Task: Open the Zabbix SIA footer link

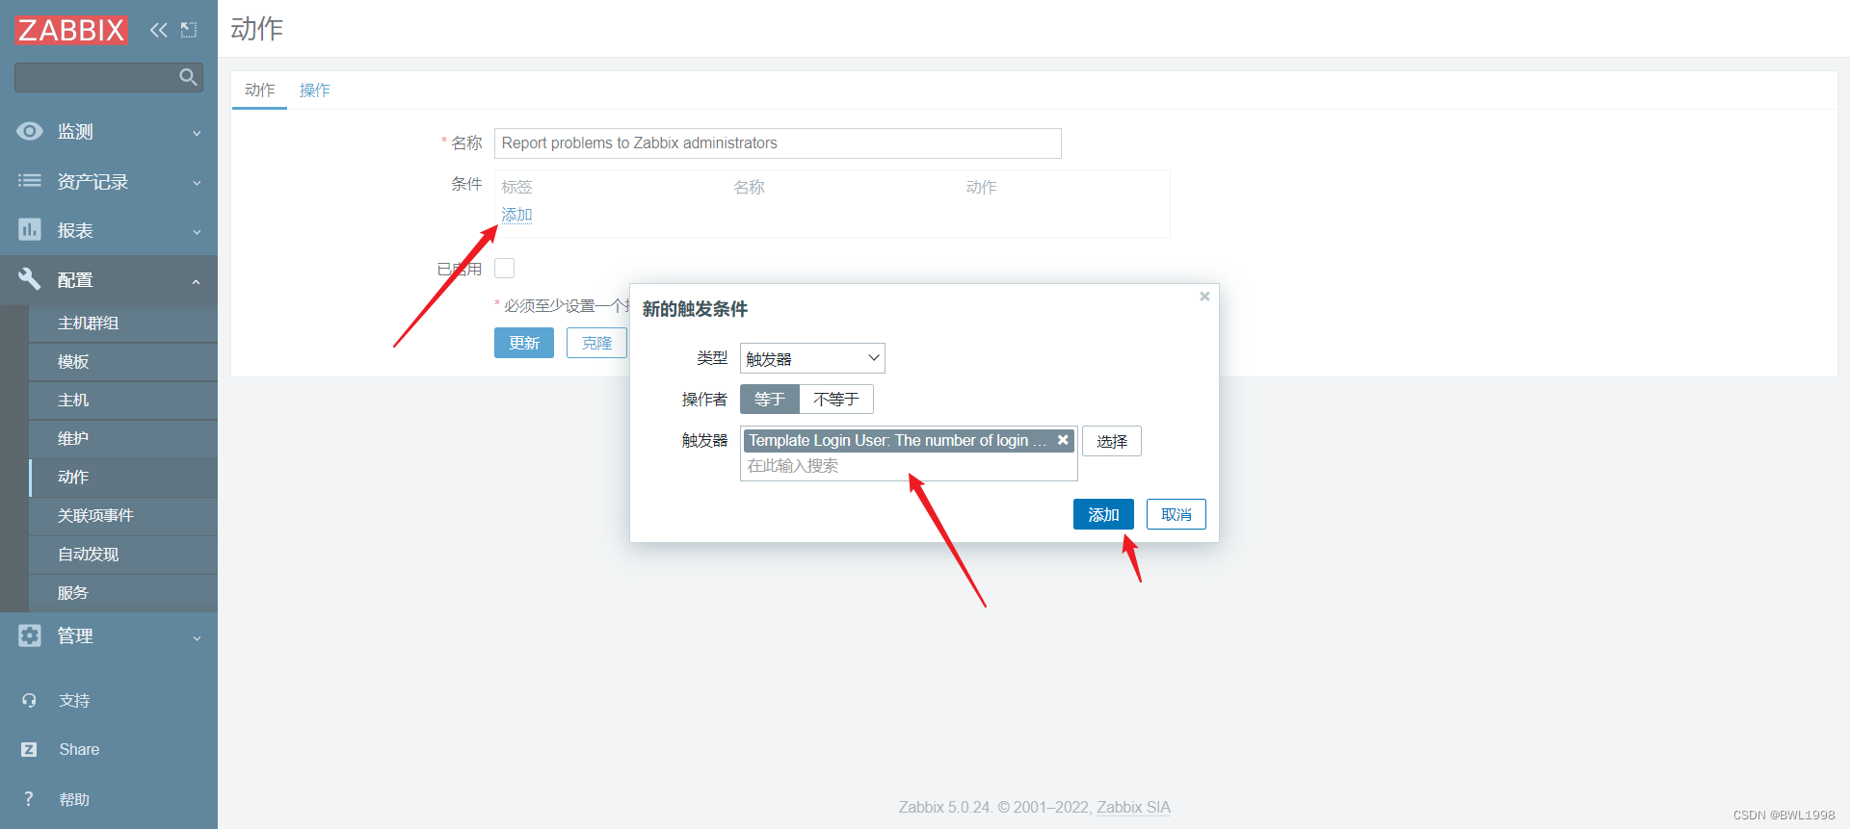Action: coord(1133,807)
